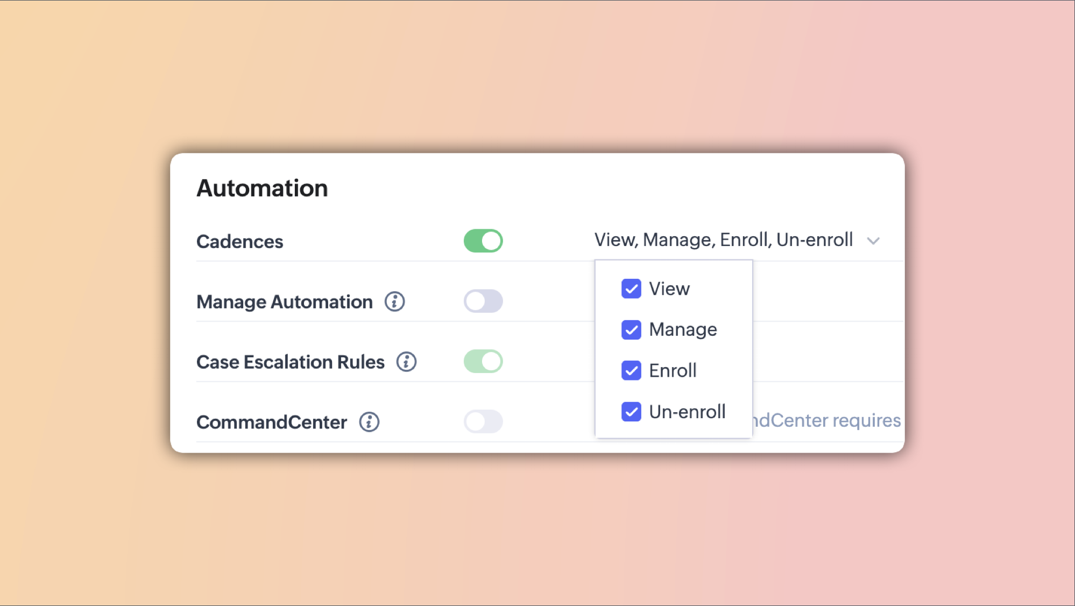The width and height of the screenshot is (1075, 606).
Task: Select the 'Enroll' word in dropdown list
Action: 673,371
